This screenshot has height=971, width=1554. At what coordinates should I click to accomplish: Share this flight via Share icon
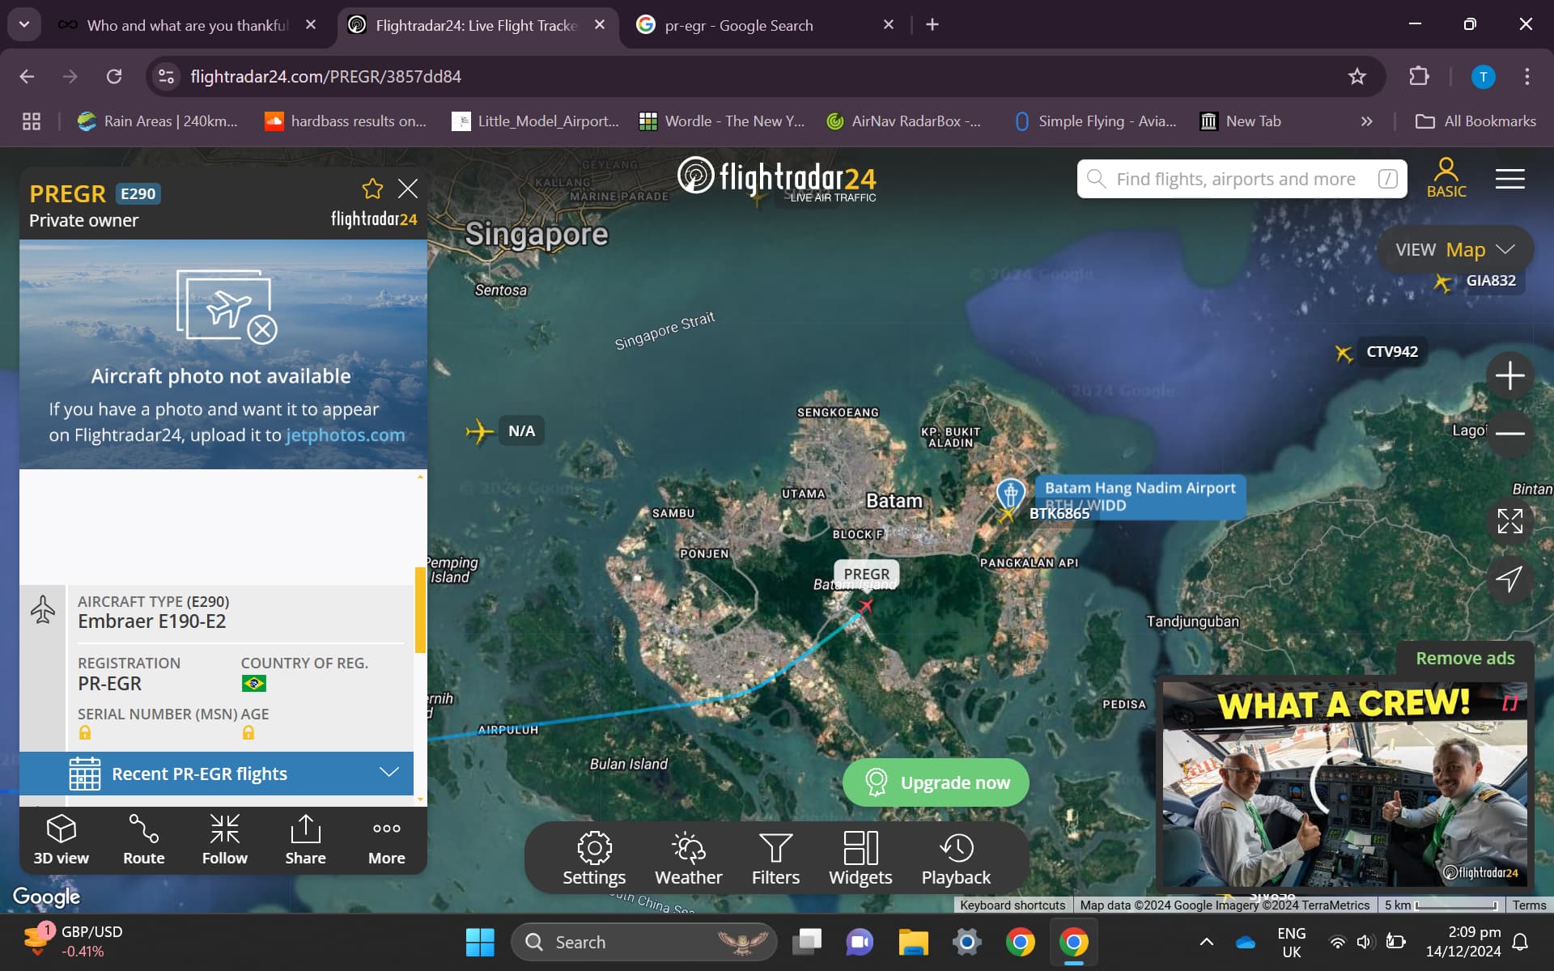pos(305,840)
